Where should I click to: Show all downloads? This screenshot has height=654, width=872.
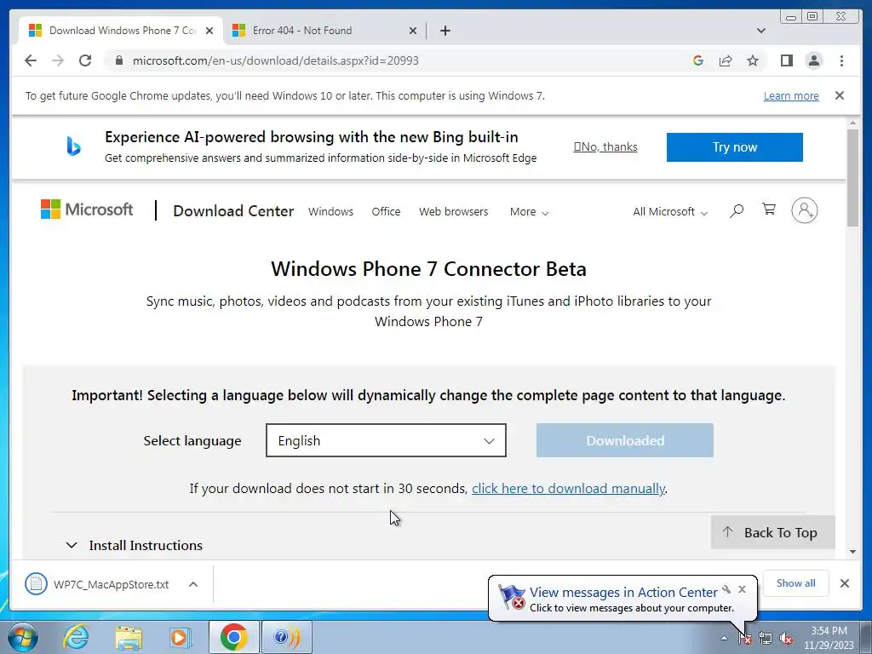click(795, 583)
